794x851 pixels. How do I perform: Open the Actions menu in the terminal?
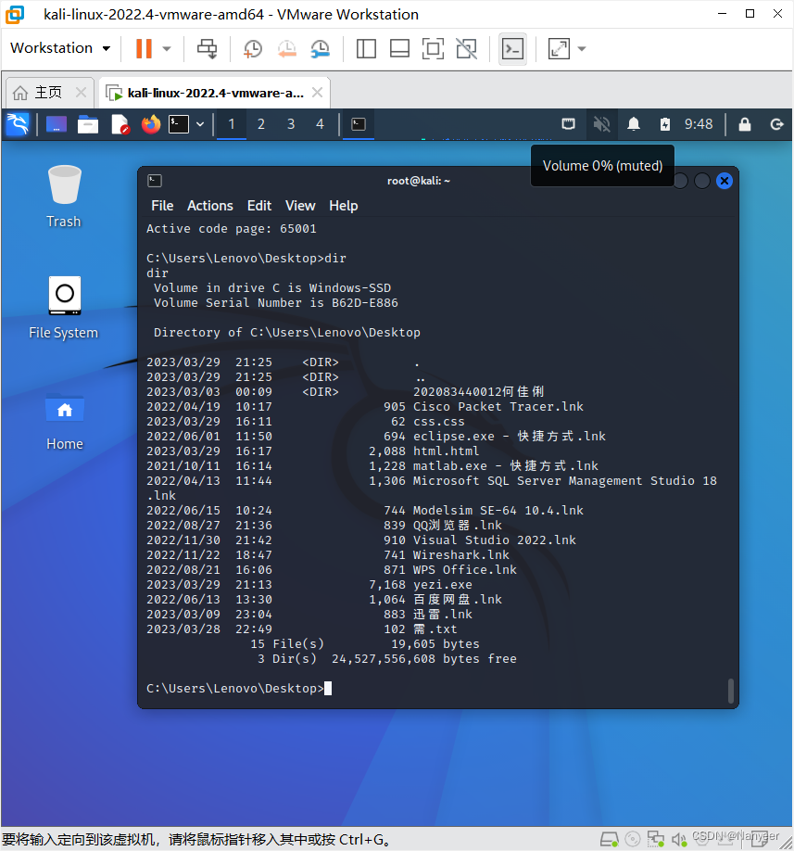(x=209, y=206)
